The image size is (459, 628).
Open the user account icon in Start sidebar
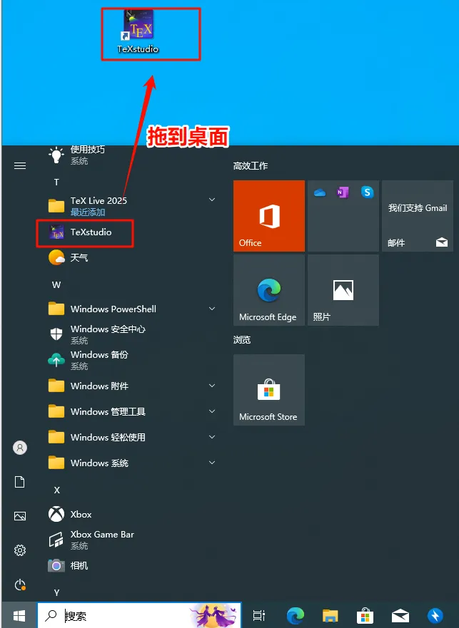(20, 448)
